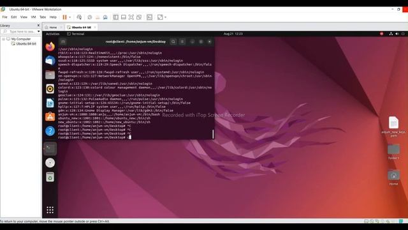This screenshot has height=230, width=408.
Task: Enter full screen mode
Action: coord(131,17)
